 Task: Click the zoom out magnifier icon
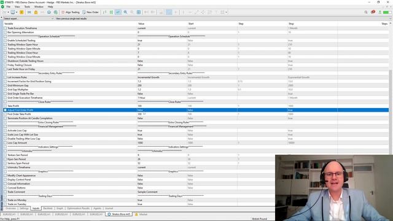click(132, 12)
